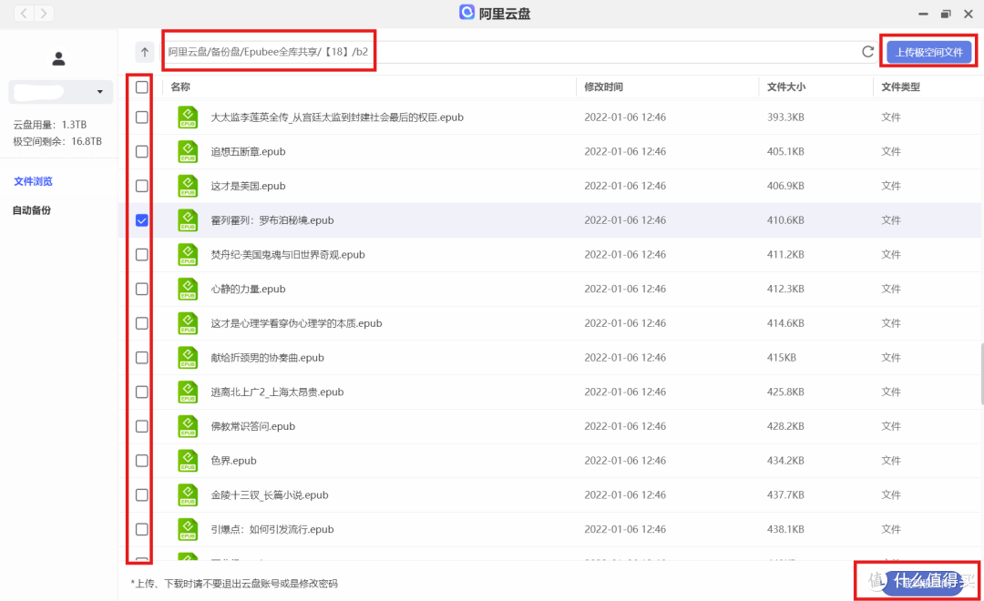This screenshot has height=601, width=984.
Task: Check the box for 这才是美国.epub
Action: pyautogui.click(x=142, y=186)
